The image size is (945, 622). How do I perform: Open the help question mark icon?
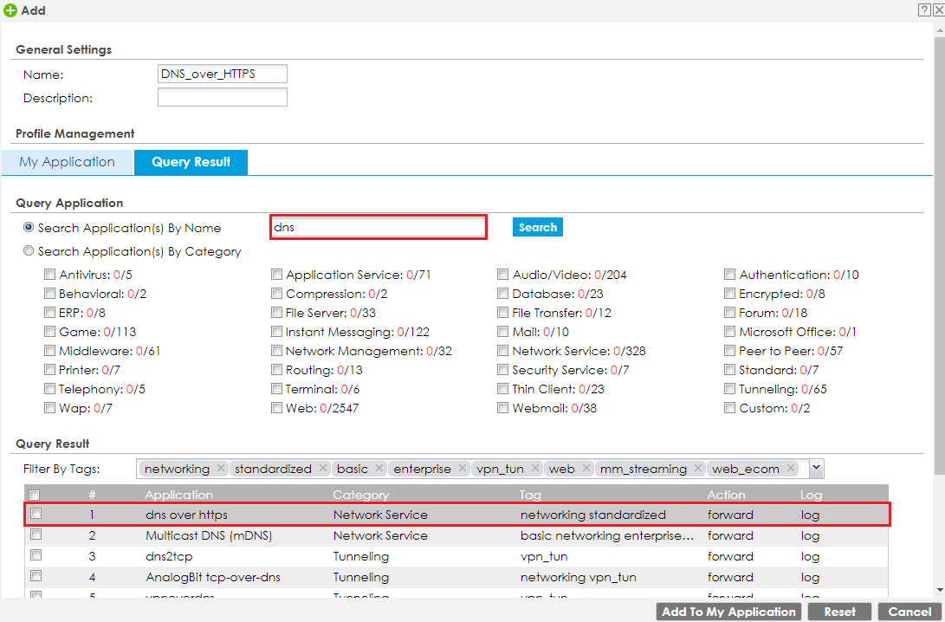924,9
